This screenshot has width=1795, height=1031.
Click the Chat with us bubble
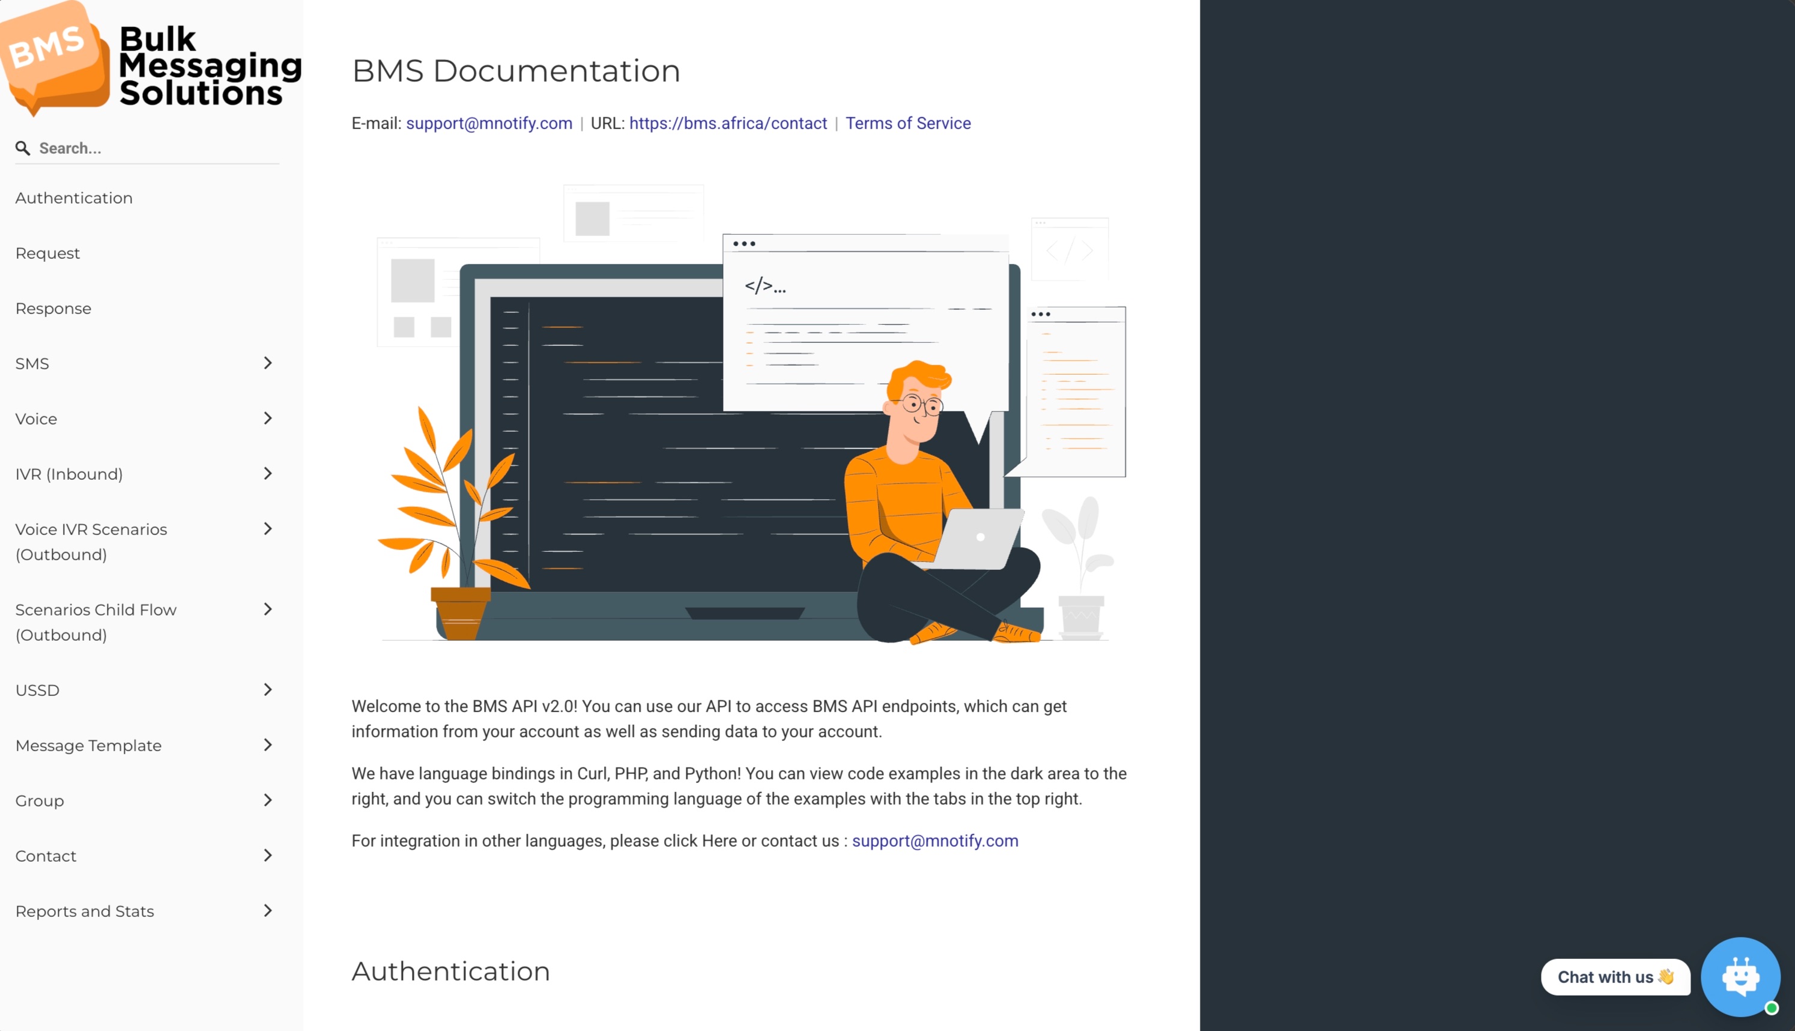(1615, 977)
